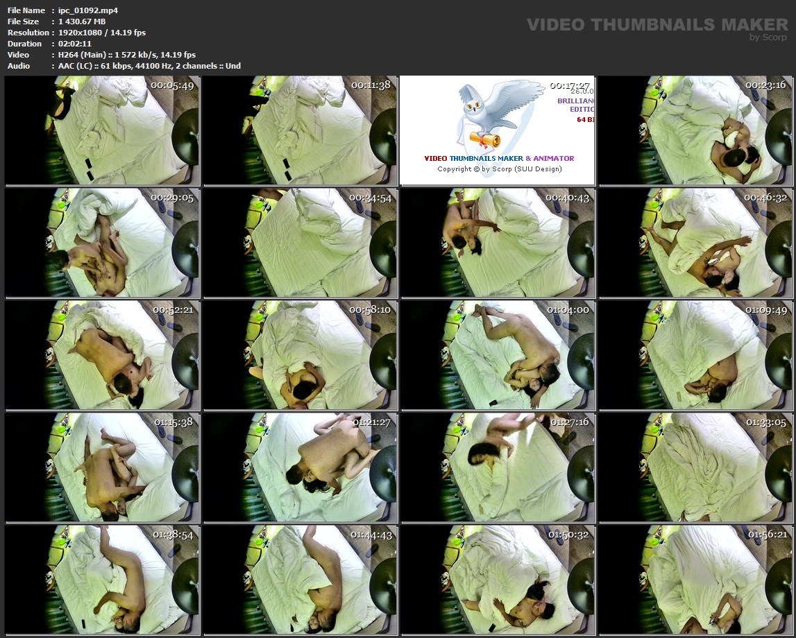Open the thumbnail stamped 00:11:38
The width and height of the screenshot is (796, 638).
(300, 131)
